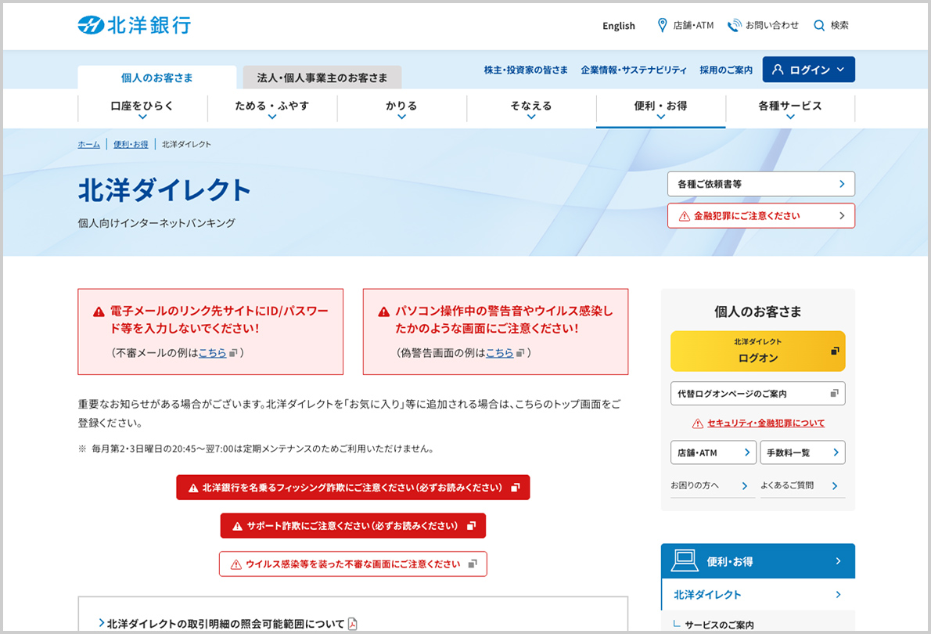Click external link icon after 偽警告画面 こちら
This screenshot has width=931, height=634.
coord(520,353)
